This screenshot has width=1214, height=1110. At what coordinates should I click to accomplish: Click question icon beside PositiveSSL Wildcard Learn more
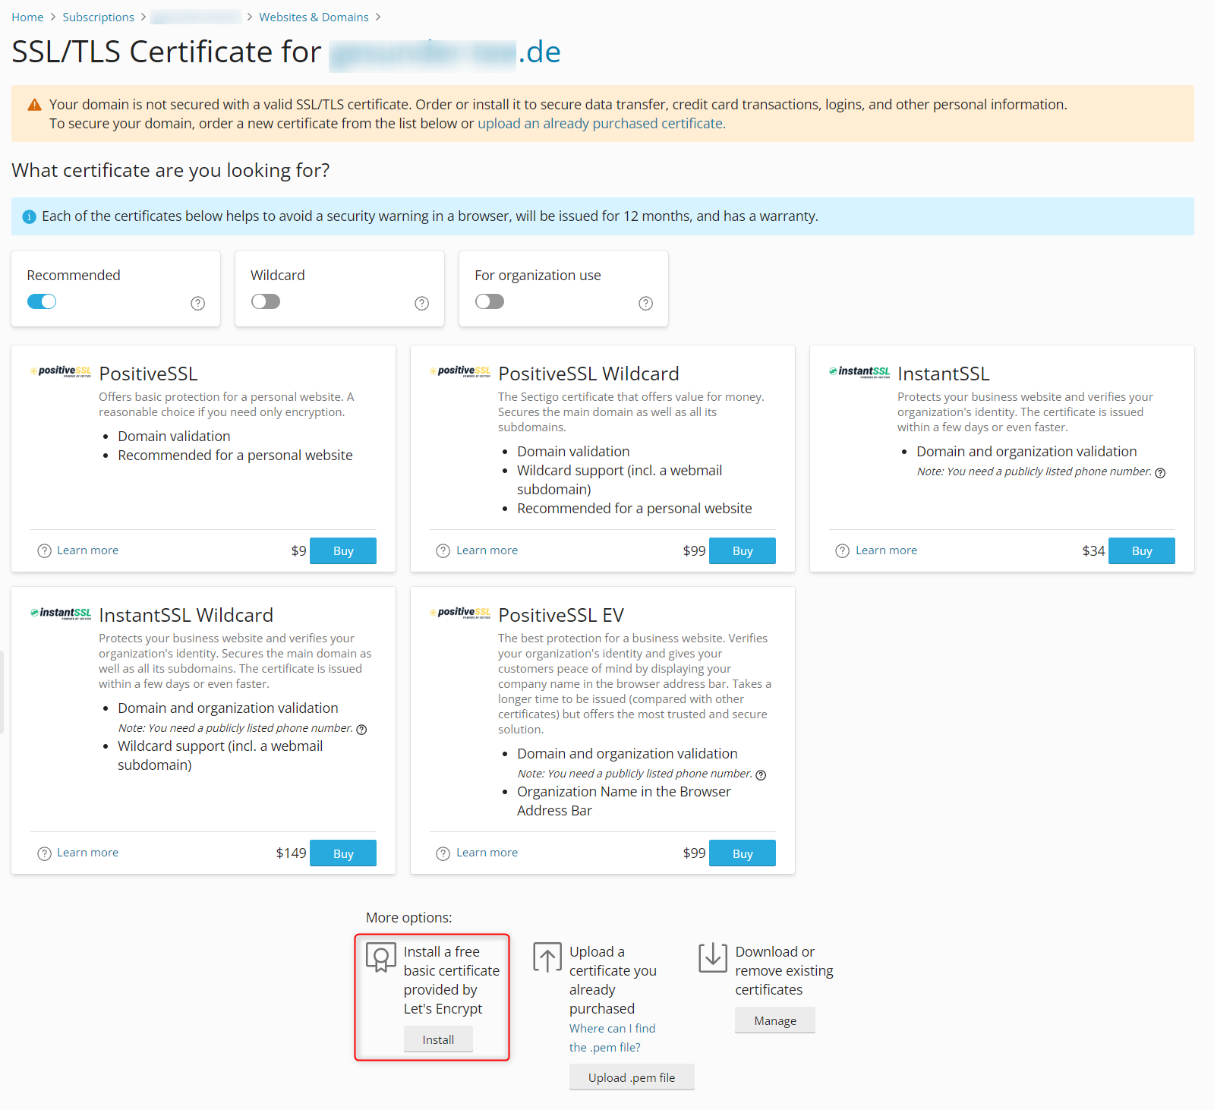tap(443, 551)
